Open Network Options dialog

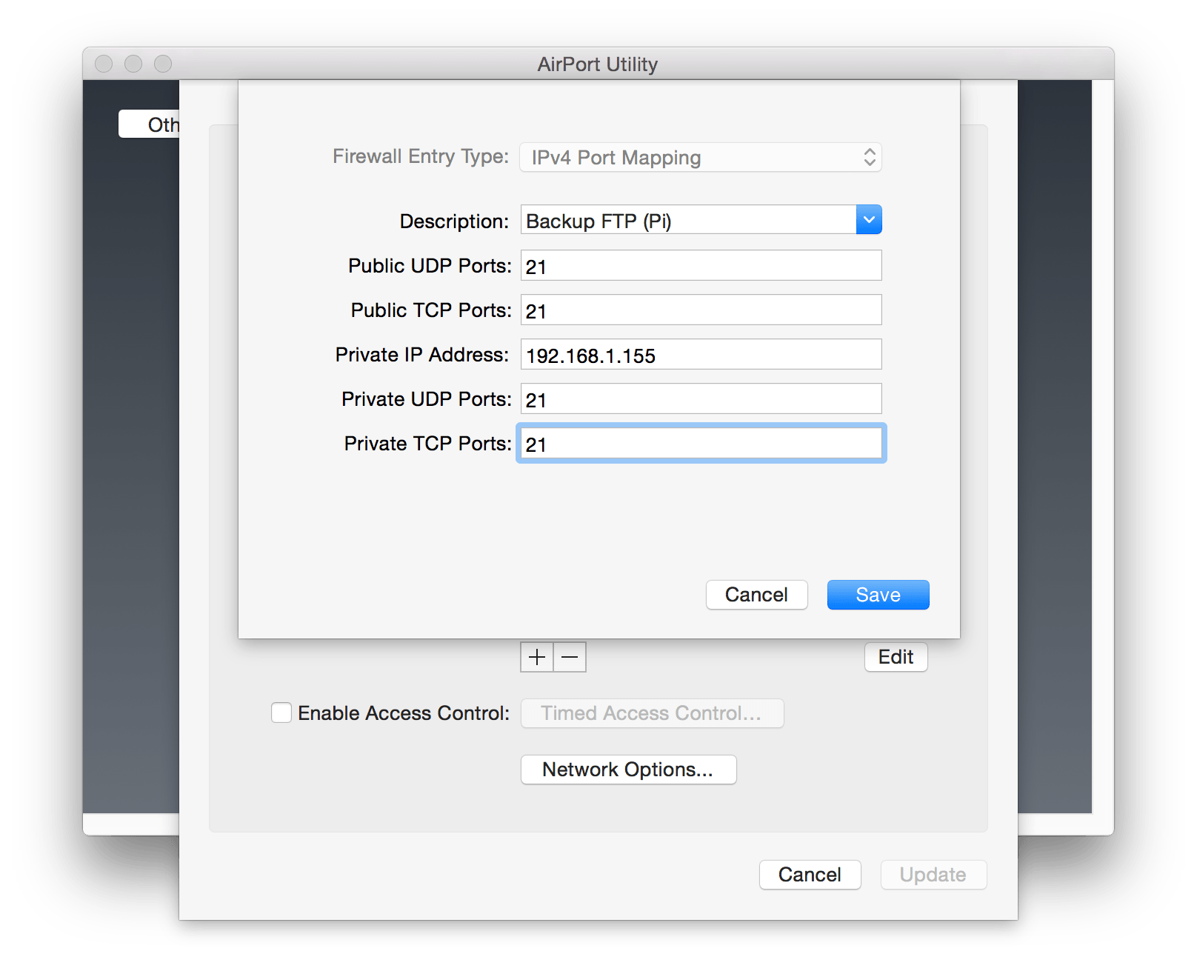click(x=628, y=770)
